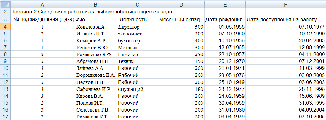Select hire date cell 28.11.1998
This screenshot has width=326, height=120.
click(x=286, y=89)
